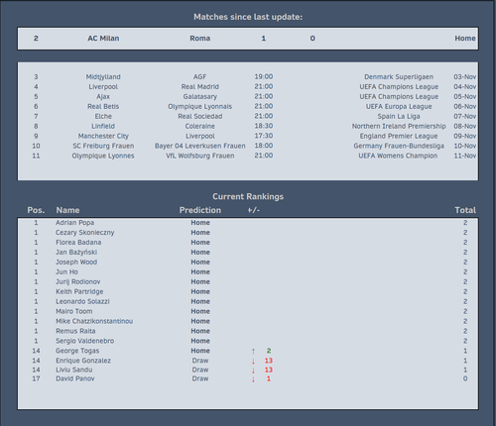Image resolution: width=496 pixels, height=426 pixels.
Task: Click the Total column header
Action: [x=465, y=210]
